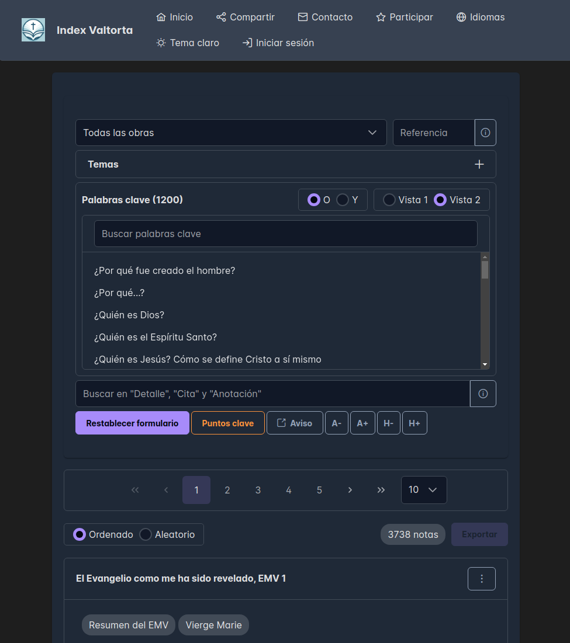Open three-dot menu for EMV 1 note

(x=482, y=579)
